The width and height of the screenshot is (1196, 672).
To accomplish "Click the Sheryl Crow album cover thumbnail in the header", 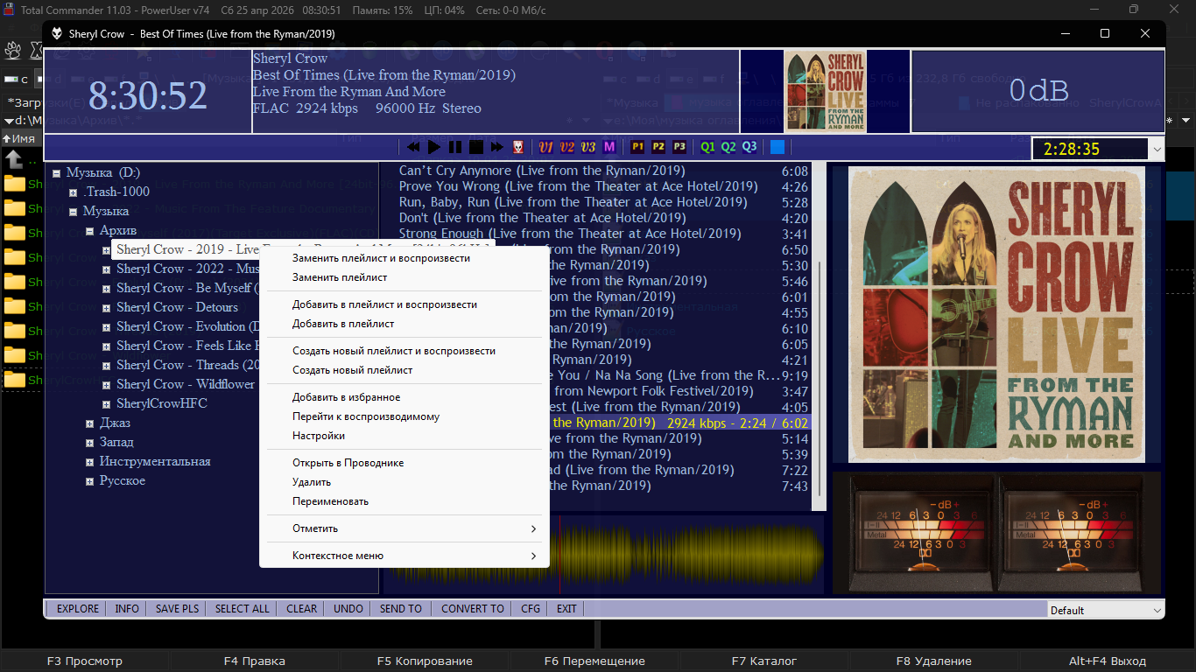I will 824,91.
